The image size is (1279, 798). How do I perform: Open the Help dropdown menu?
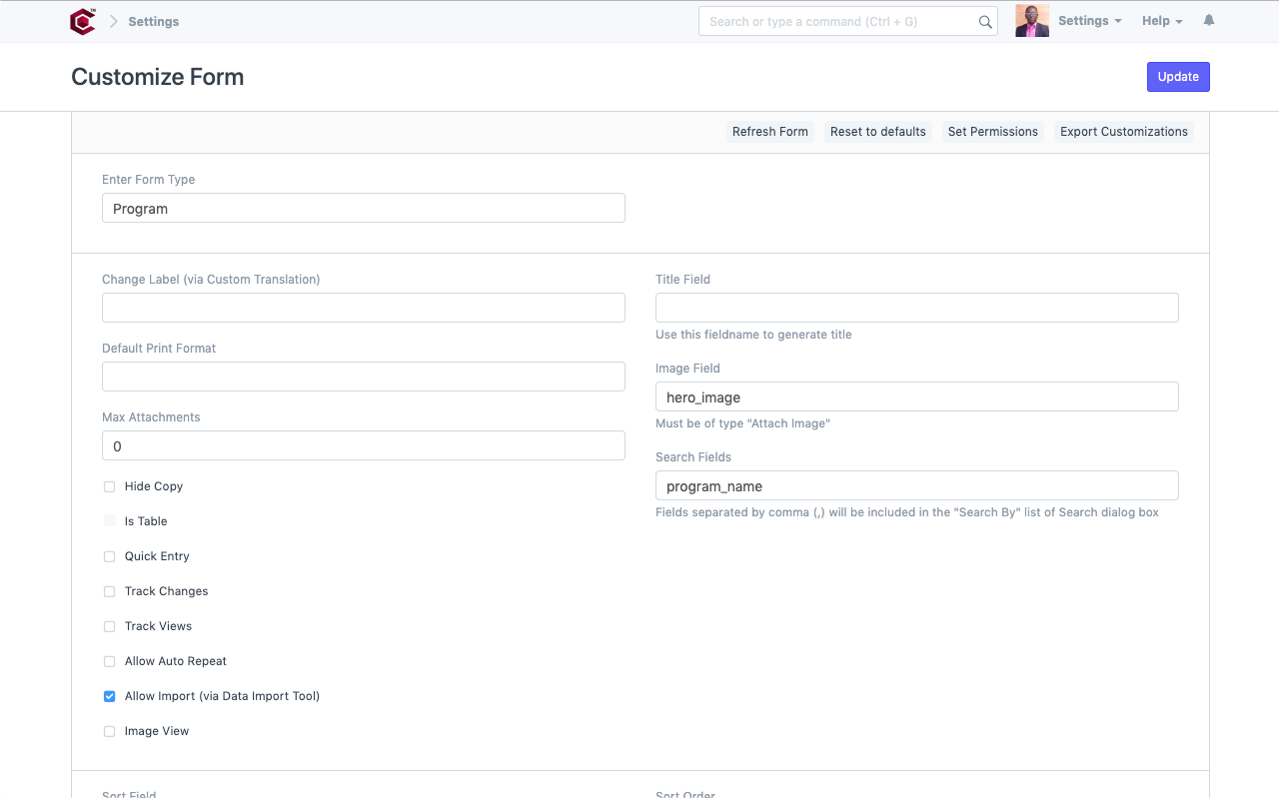click(x=1161, y=20)
